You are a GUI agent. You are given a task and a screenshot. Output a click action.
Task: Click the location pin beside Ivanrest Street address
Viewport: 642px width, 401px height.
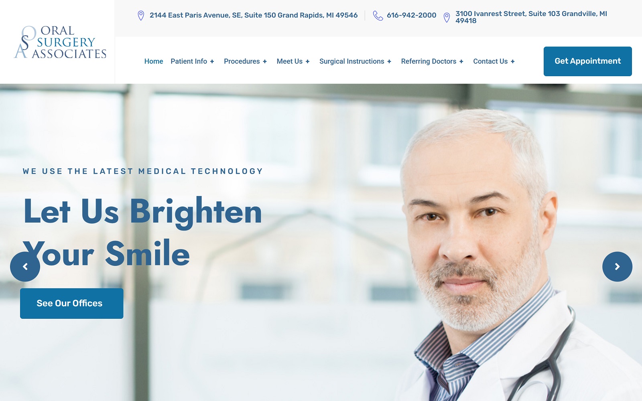pos(447,18)
